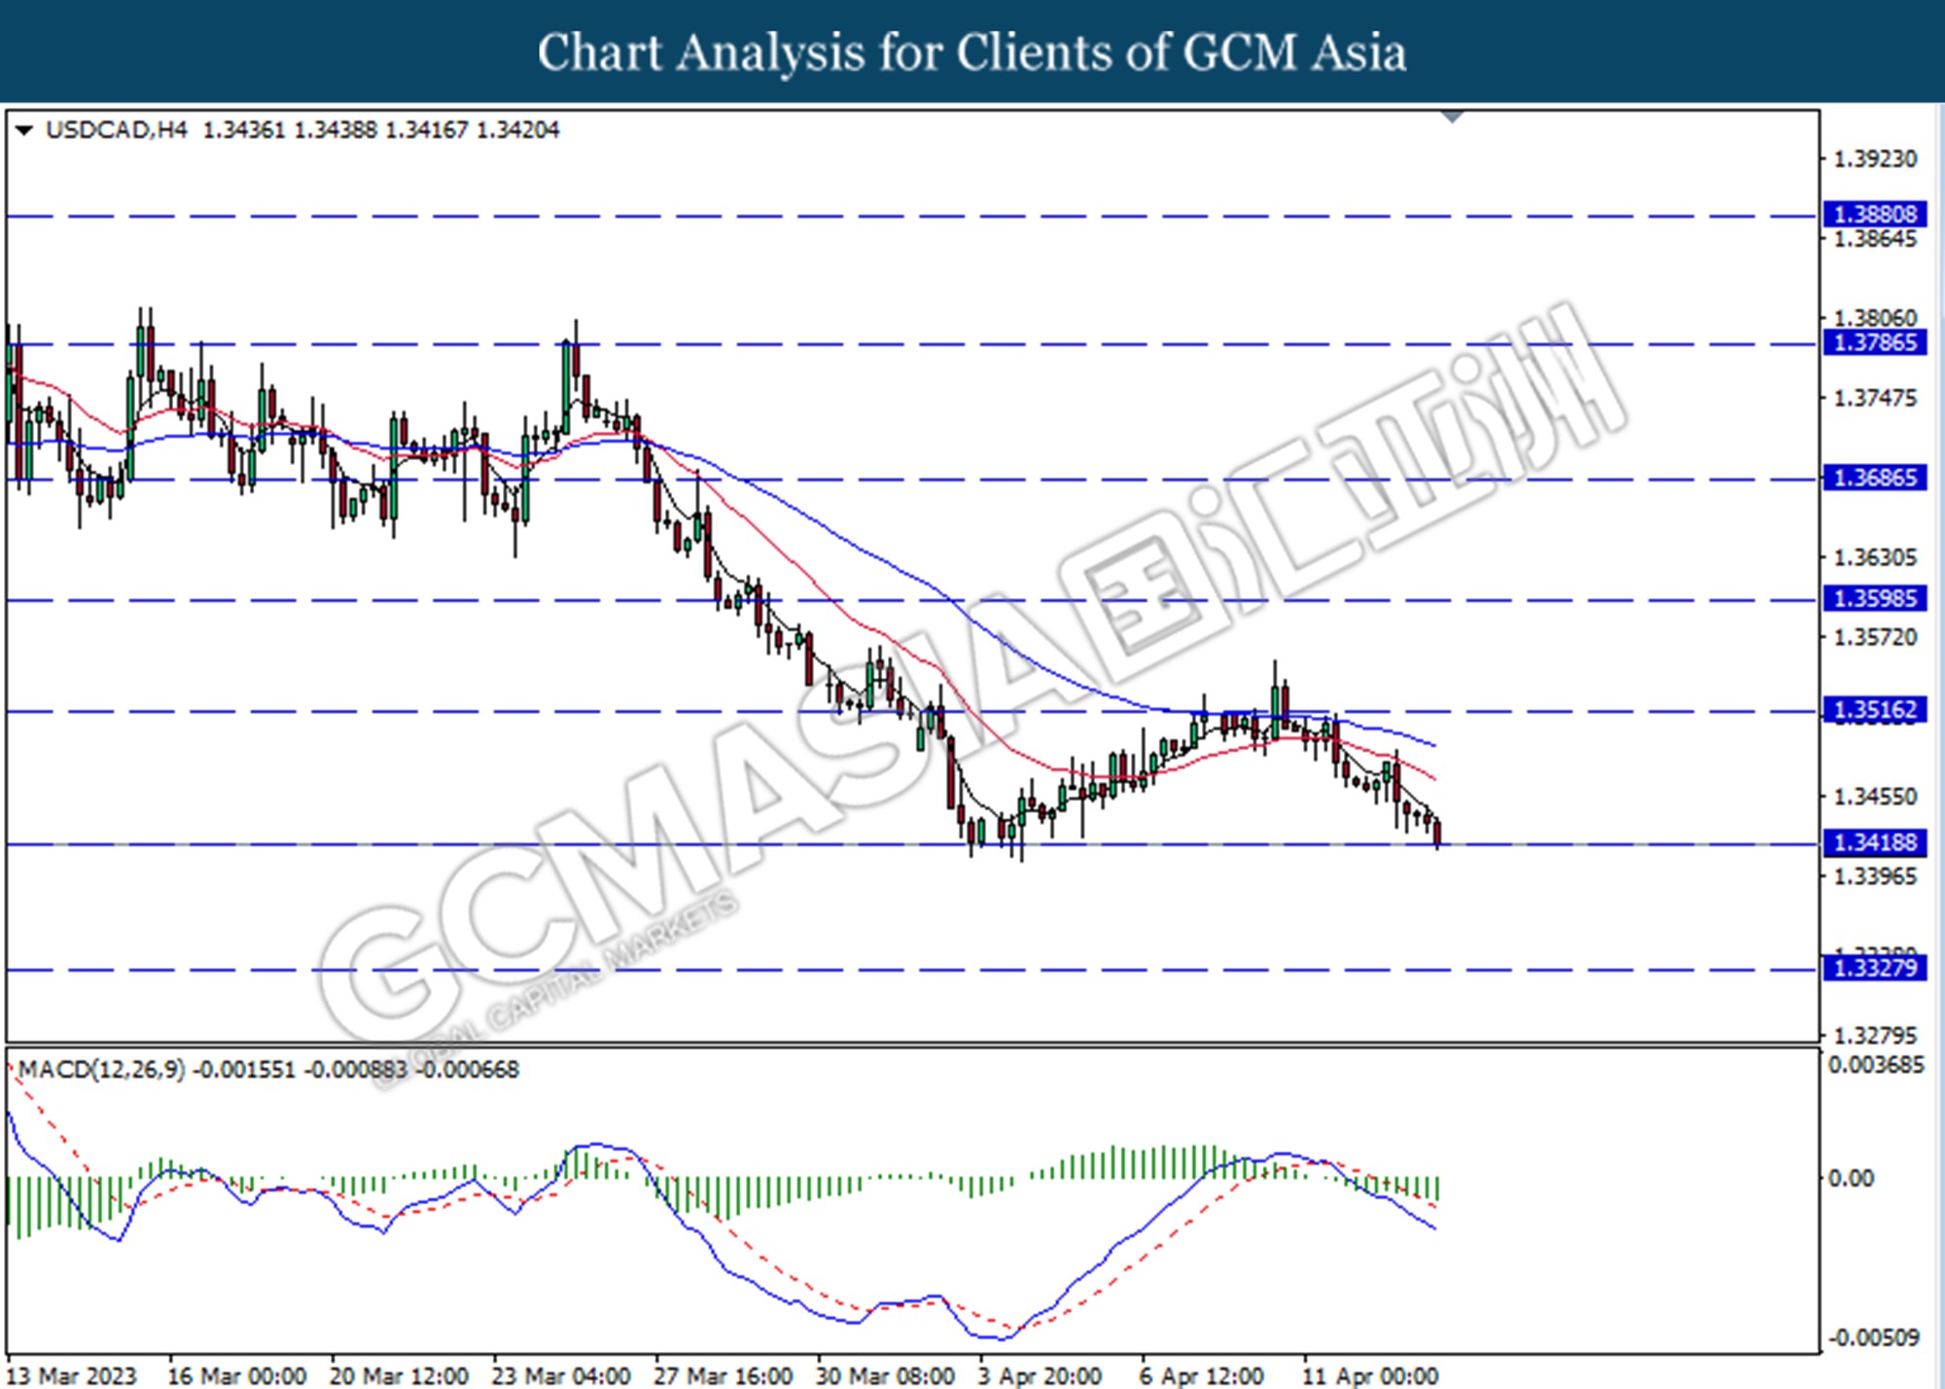This screenshot has width=1945, height=1389.
Task: Click the MACD -0.00509 scale value
Action: pos(1874,1338)
